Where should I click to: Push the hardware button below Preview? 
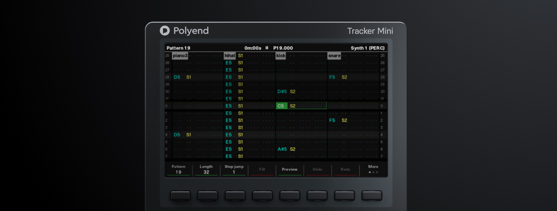(x=290, y=196)
